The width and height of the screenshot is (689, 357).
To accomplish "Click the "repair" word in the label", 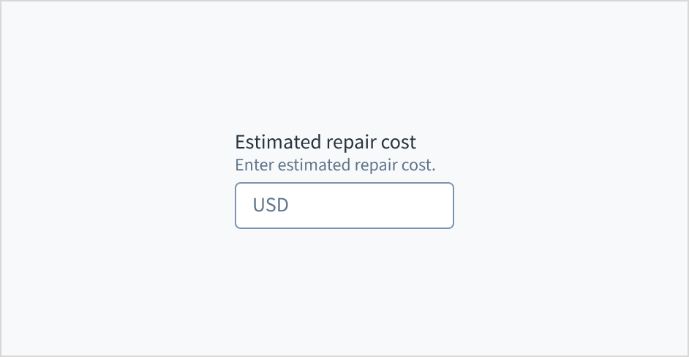I will click(x=350, y=142).
